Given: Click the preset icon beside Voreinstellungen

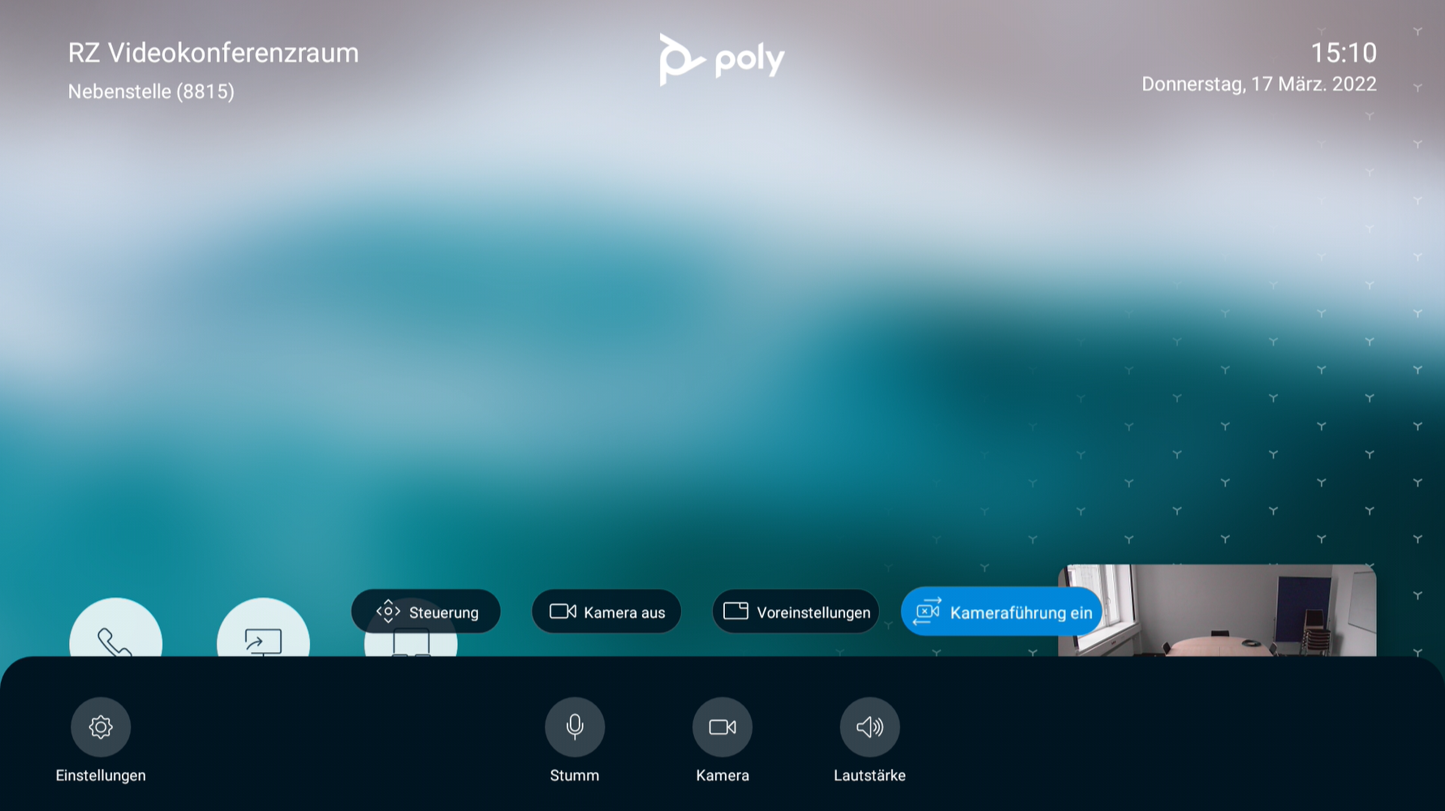Looking at the screenshot, I should [735, 611].
